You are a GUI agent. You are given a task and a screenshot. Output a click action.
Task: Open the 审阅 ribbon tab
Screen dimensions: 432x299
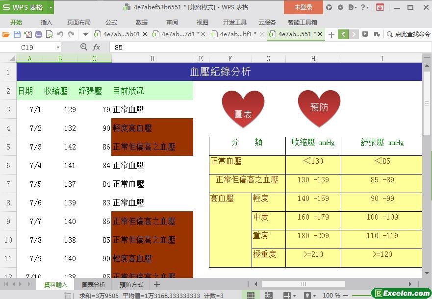tap(172, 22)
